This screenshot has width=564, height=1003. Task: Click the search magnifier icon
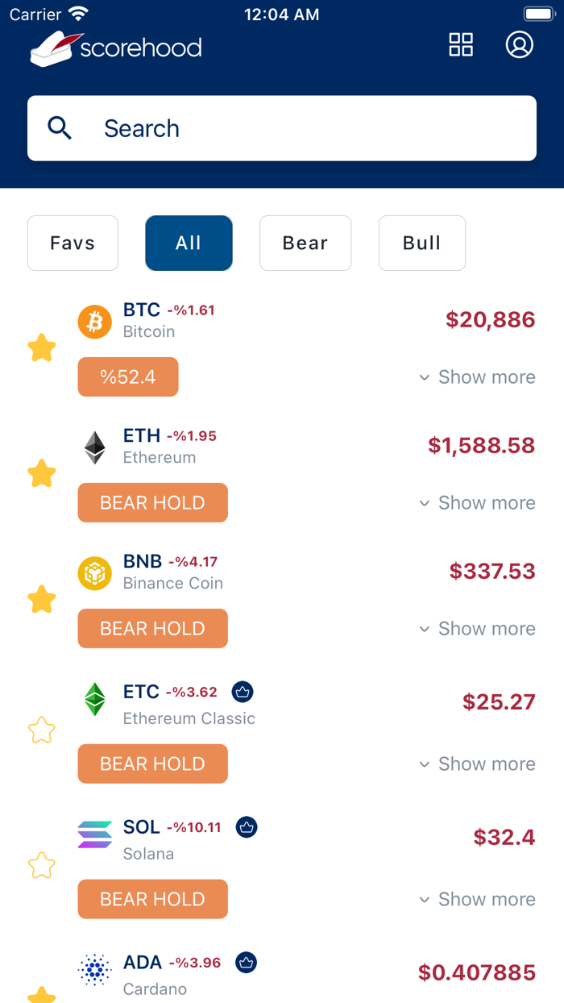tap(60, 127)
